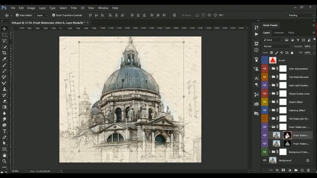Expand the Sketch Effect group
The height and width of the screenshot is (178, 317).
tap(269, 102)
